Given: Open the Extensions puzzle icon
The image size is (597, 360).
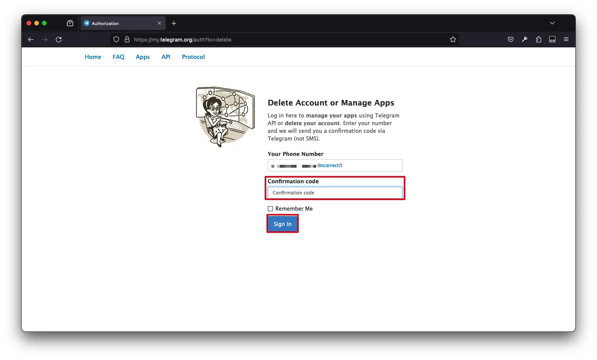Looking at the screenshot, I should (538, 40).
